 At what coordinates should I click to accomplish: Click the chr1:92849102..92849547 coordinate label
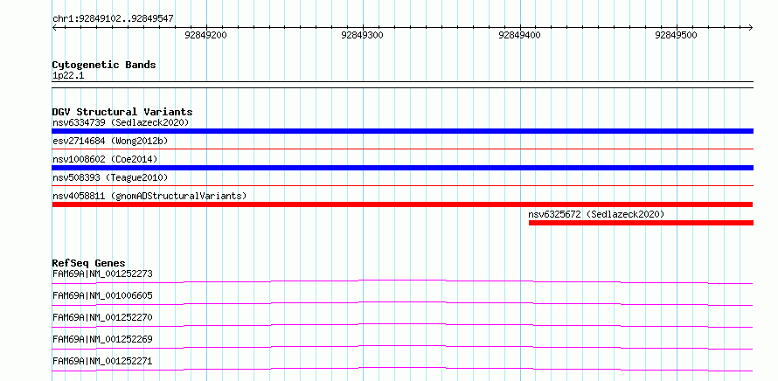click(113, 19)
